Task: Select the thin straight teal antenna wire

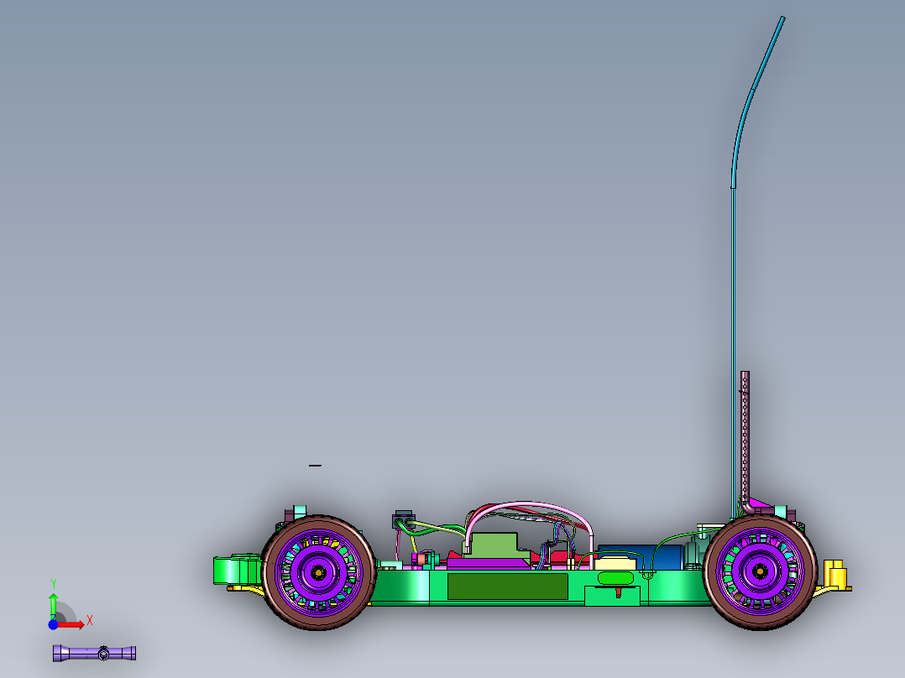Action: pos(733,352)
